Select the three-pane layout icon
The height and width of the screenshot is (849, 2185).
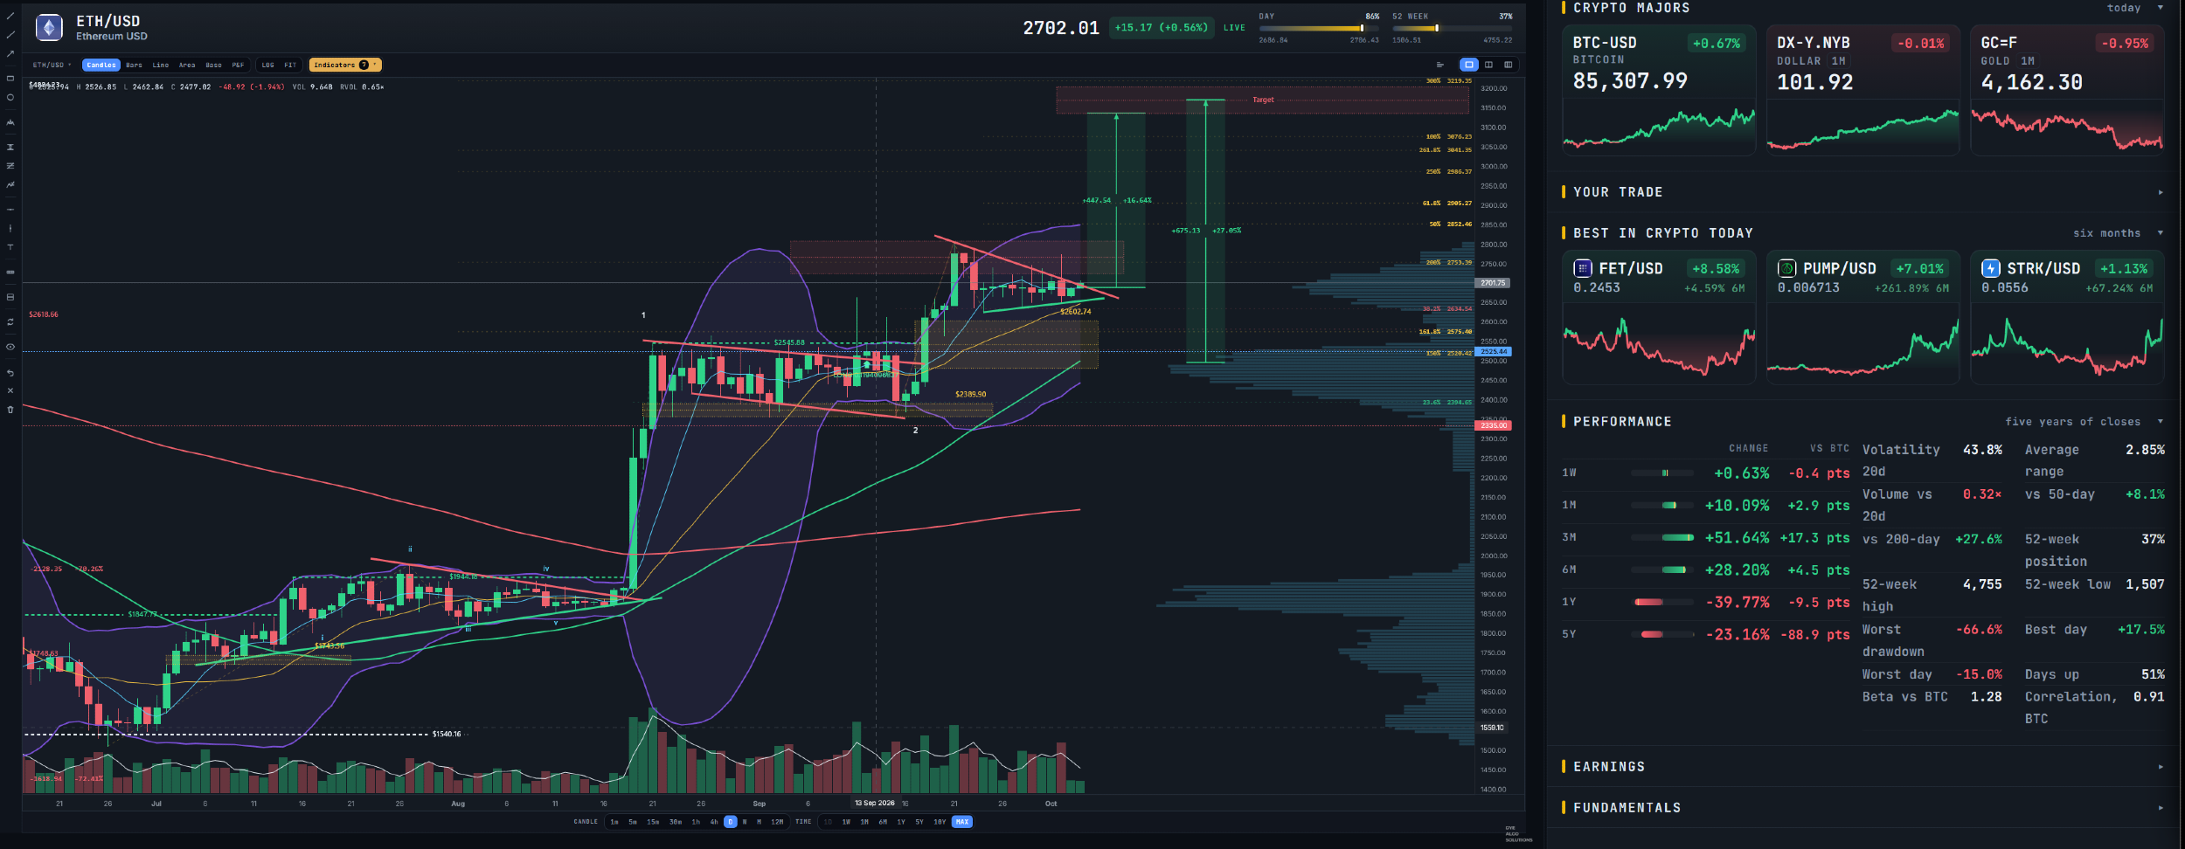1508,65
